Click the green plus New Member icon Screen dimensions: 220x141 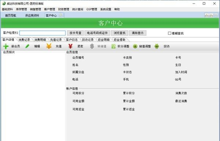[6, 46]
